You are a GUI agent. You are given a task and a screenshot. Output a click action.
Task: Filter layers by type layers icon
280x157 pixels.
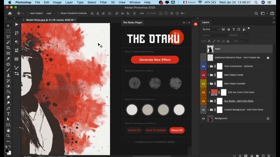pos(234,29)
